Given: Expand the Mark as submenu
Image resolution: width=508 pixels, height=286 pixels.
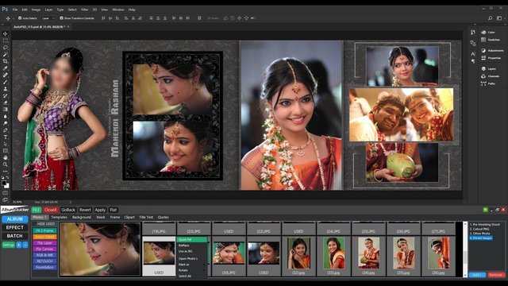Looking at the screenshot, I should (x=191, y=265).
